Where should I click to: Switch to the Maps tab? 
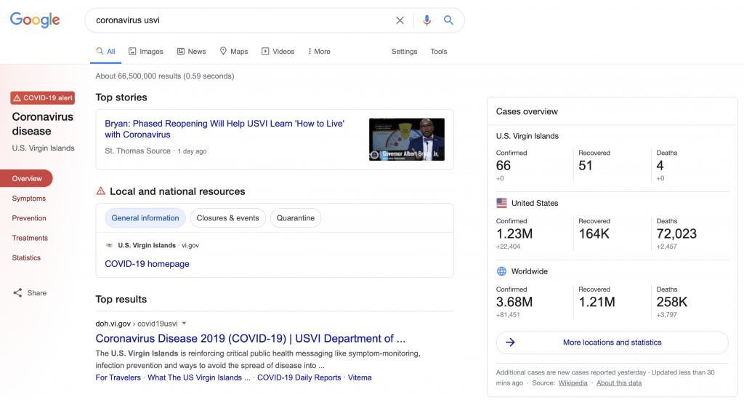pos(233,52)
